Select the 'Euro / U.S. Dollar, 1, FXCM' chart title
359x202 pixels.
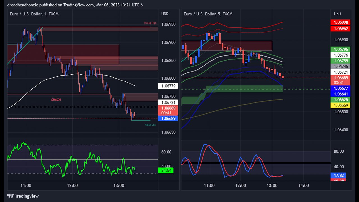[34, 14]
